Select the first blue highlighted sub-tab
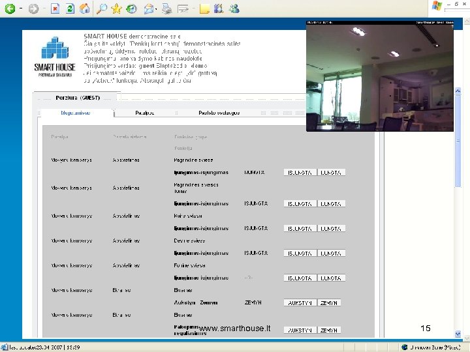Screen dimensions: 470x352 (x=76, y=113)
